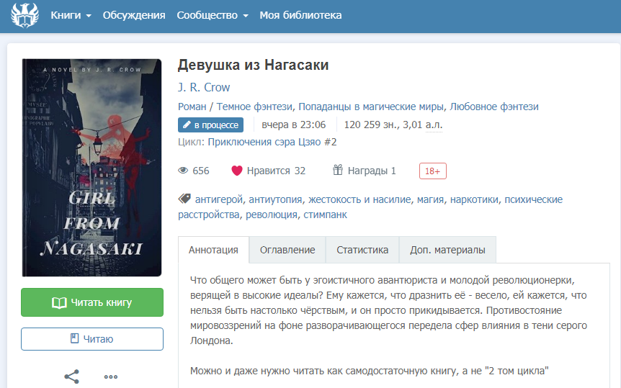The height and width of the screenshot is (388, 621).
Task: Click the share icon below cover
Action: tap(72, 376)
